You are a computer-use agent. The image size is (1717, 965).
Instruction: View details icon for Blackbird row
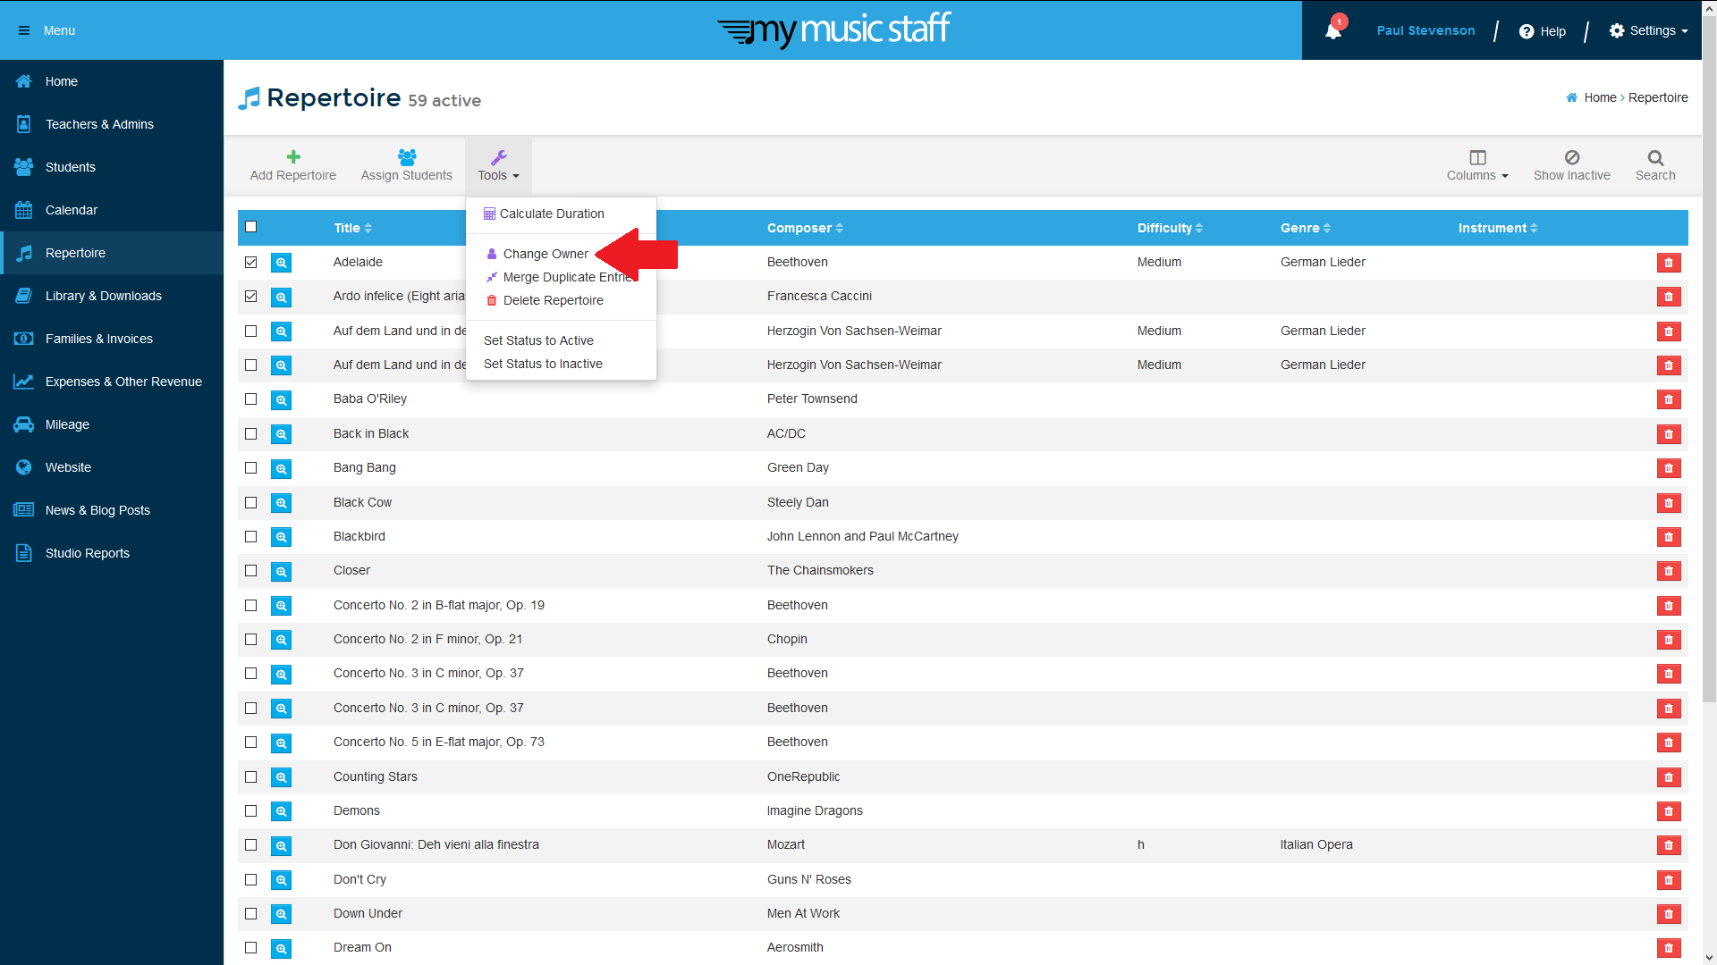pyautogui.click(x=281, y=537)
